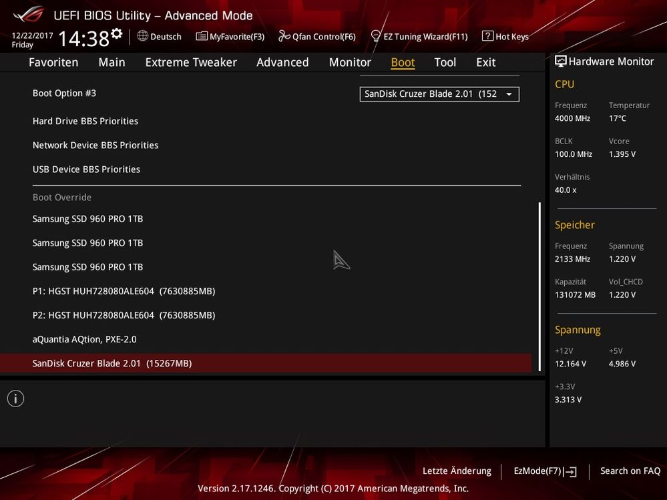Select the Boot tab
Image resolution: width=667 pixels, height=500 pixels.
(x=403, y=63)
